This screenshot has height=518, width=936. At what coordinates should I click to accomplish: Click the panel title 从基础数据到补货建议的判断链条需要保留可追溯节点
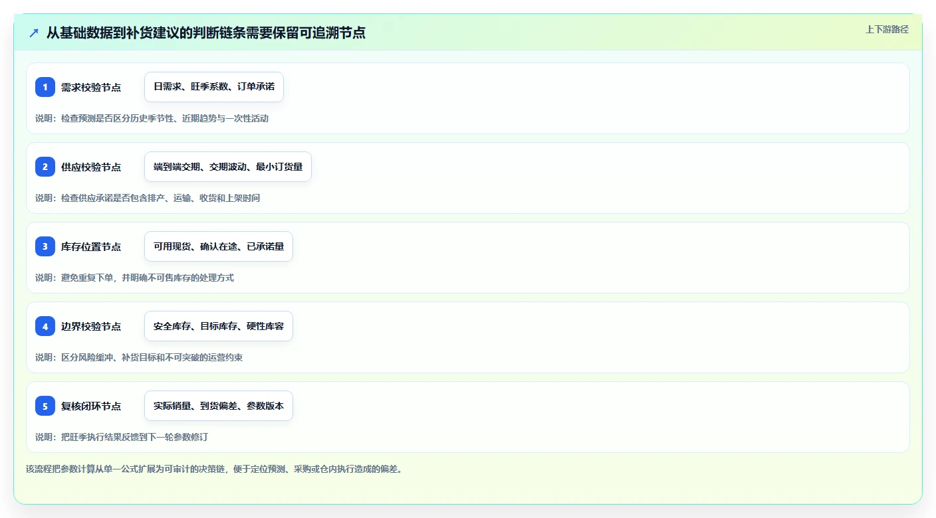point(206,33)
